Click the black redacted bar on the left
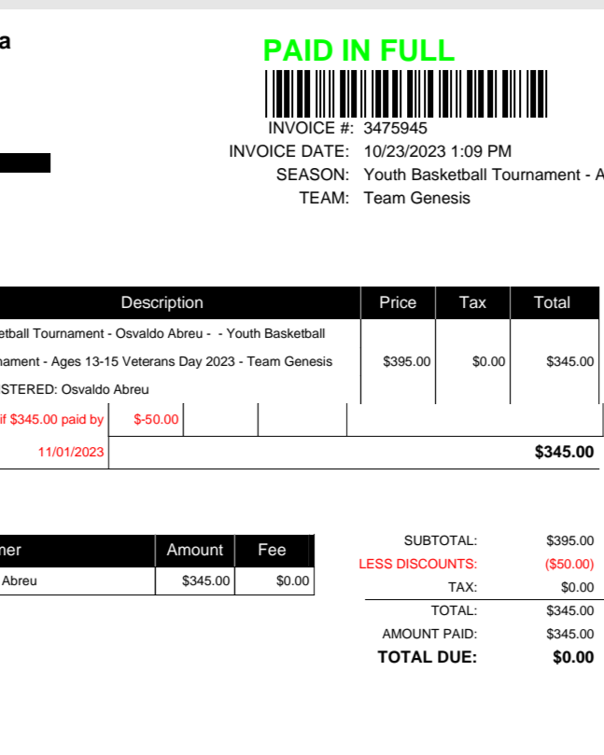The image size is (604, 755). point(25,162)
